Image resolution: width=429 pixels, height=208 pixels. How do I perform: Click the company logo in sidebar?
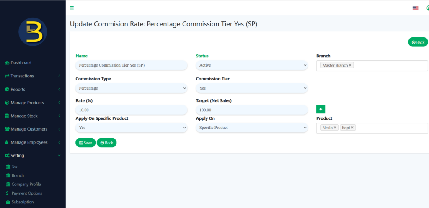point(33,32)
